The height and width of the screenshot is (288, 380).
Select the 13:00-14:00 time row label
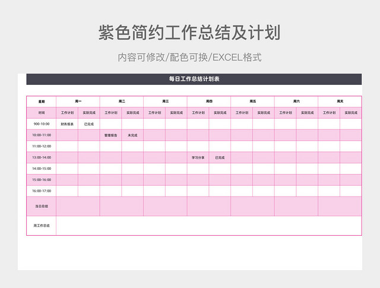click(42, 157)
